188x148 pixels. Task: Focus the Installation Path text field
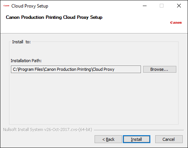tap(76, 69)
